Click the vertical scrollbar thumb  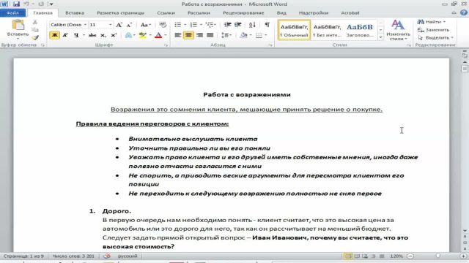tap(465, 69)
